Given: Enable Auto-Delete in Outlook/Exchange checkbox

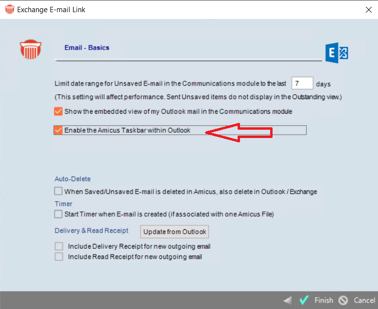Looking at the screenshot, I should pyautogui.click(x=58, y=191).
